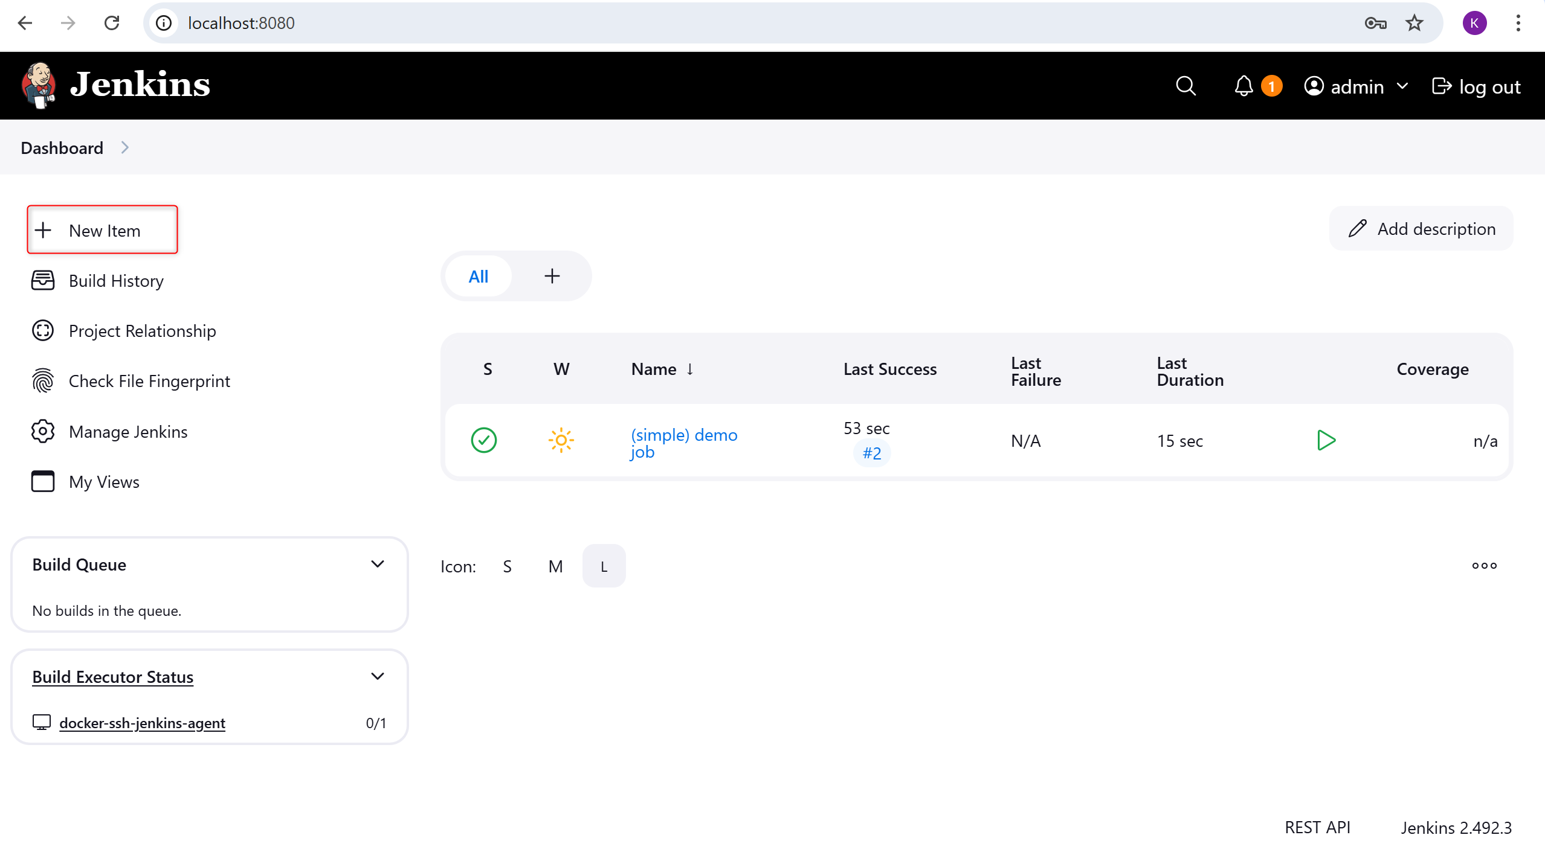The image size is (1545, 864).
Task: Click the fingerprint icon
Action: click(42, 380)
